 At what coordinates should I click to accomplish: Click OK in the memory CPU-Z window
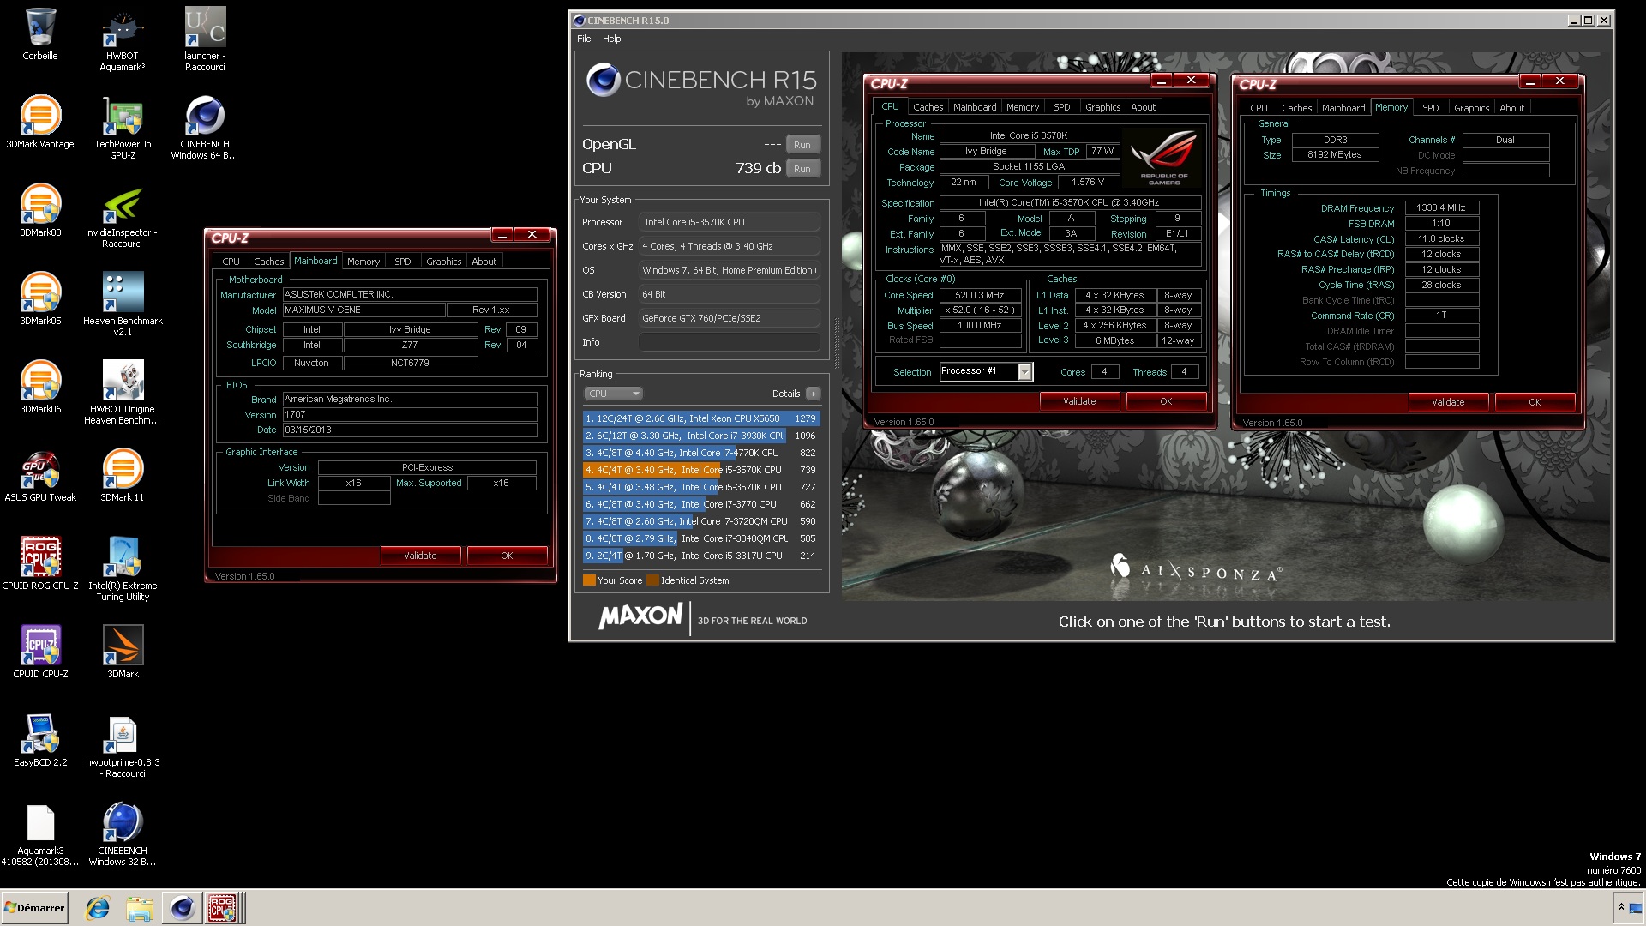1535,402
